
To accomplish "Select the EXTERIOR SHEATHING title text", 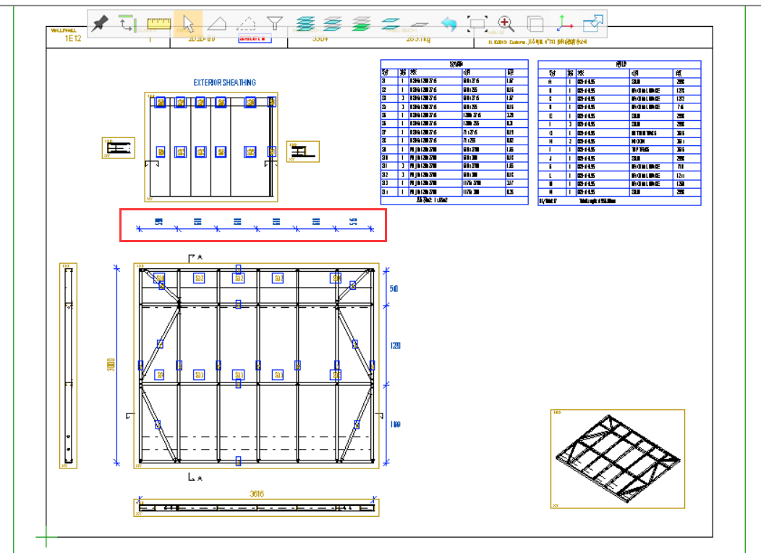I will (x=224, y=82).
